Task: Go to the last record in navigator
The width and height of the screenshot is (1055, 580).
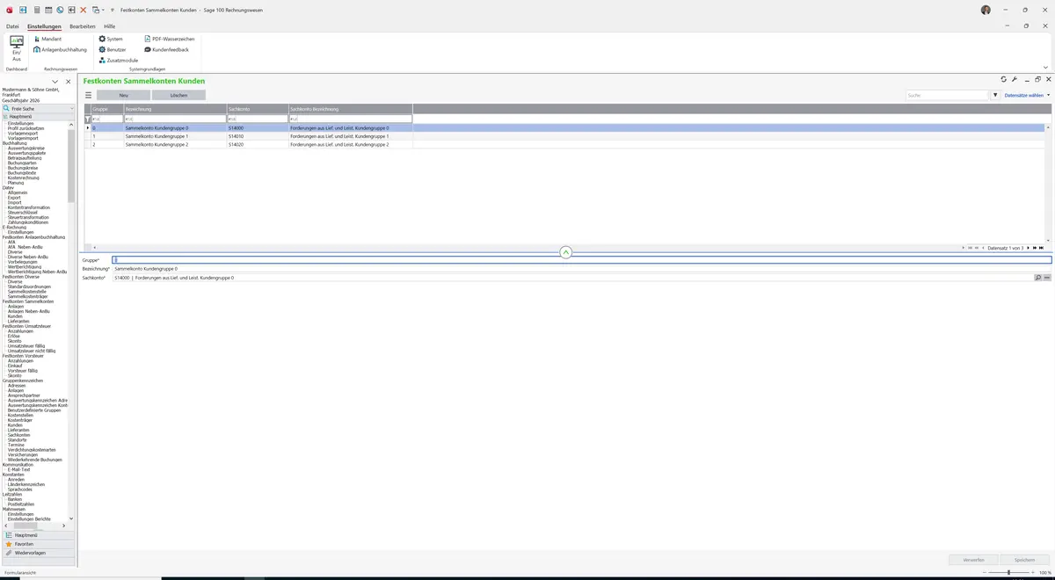Action: click(x=1042, y=248)
